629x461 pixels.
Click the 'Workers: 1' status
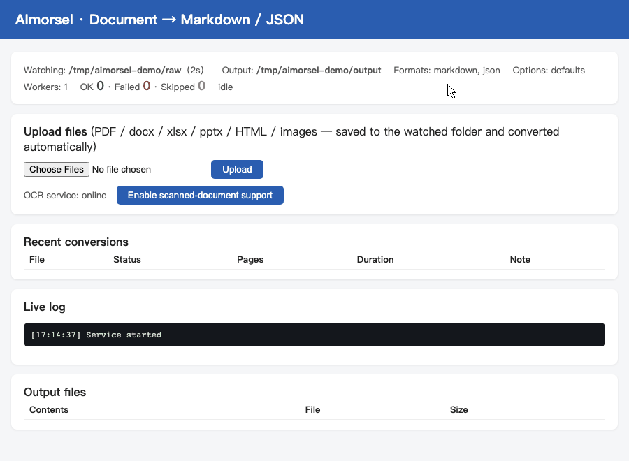(45, 87)
